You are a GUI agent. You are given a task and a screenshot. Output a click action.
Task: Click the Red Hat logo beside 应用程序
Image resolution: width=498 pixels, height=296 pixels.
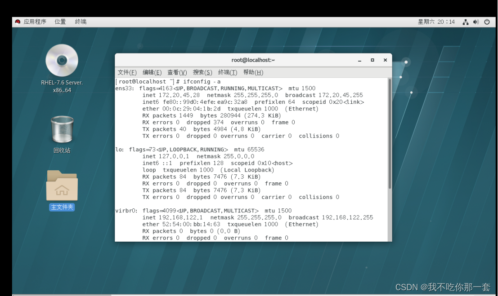pos(18,22)
